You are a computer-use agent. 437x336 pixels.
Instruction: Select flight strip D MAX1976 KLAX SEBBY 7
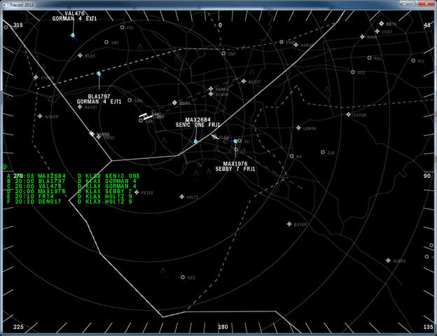coord(69,191)
